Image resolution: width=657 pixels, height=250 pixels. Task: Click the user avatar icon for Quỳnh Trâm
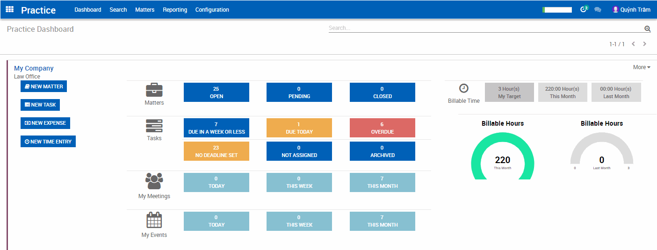pos(615,9)
